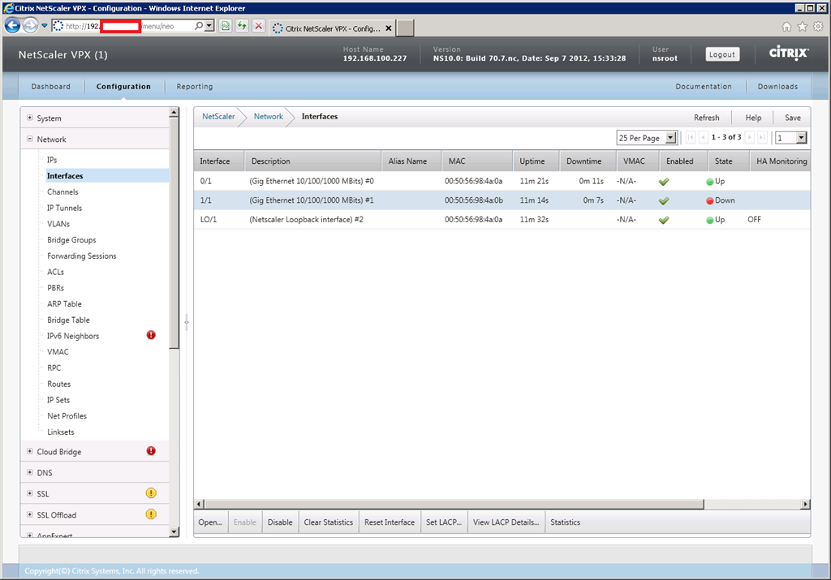Click the red Down status icon for interface 1/1
Image resolution: width=831 pixels, height=580 pixels.
[709, 200]
